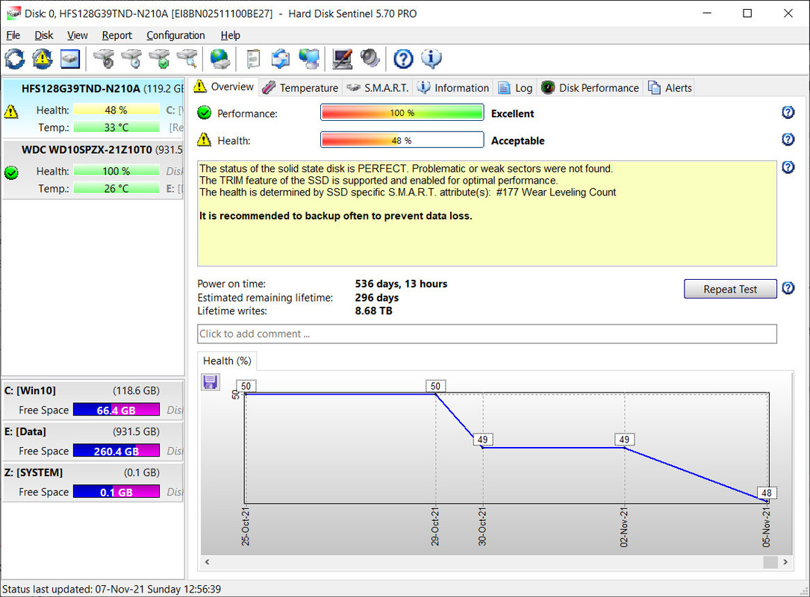
Task: Click graph scrollbar left arrow
Action: pyautogui.click(x=207, y=562)
